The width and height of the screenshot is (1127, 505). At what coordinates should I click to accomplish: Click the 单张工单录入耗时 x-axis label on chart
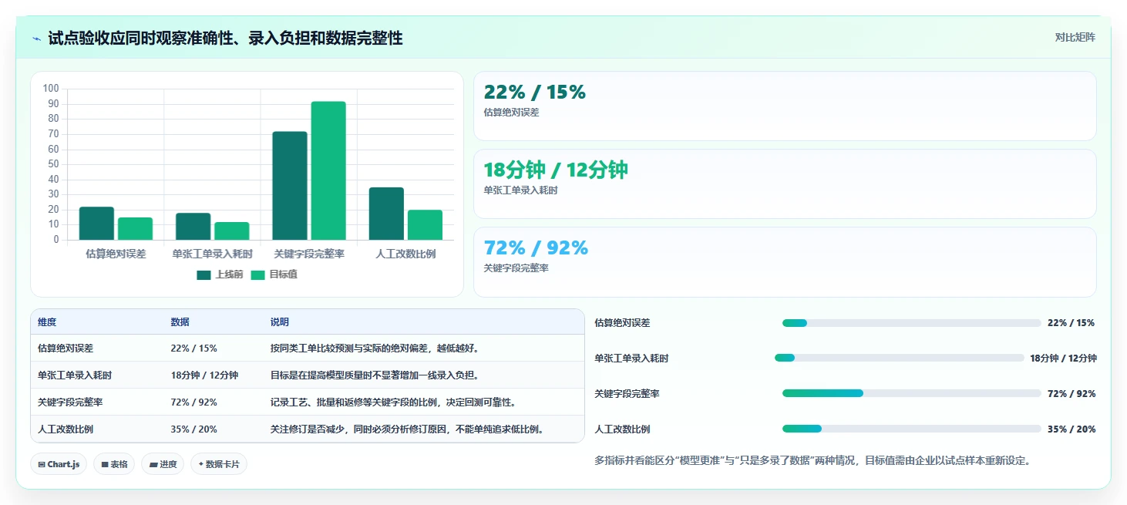213,254
